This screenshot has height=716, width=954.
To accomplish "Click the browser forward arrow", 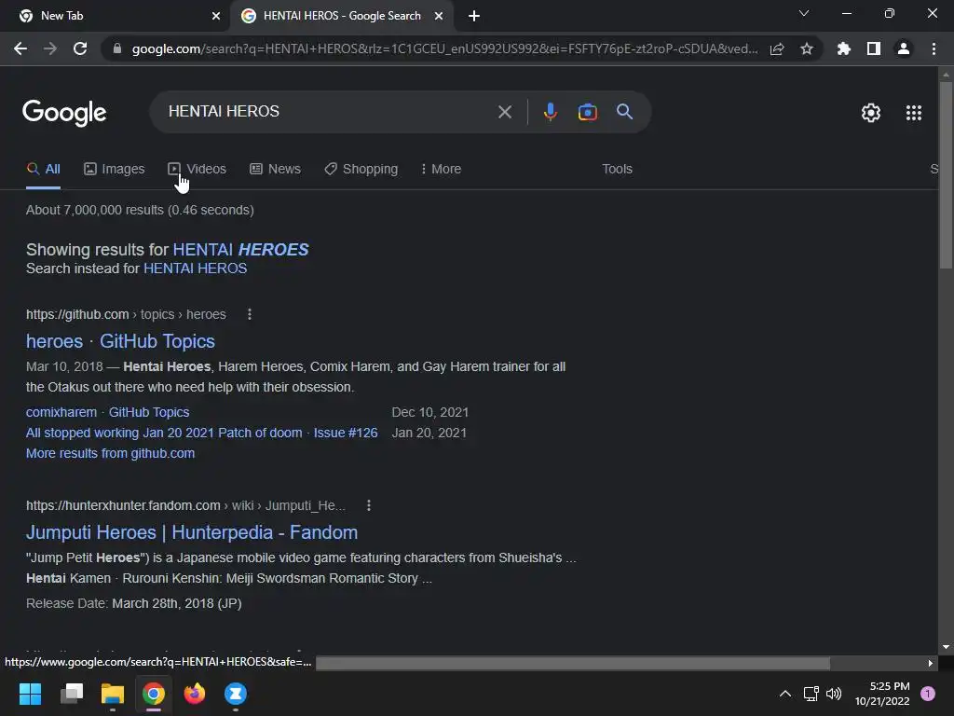I will pos(50,48).
